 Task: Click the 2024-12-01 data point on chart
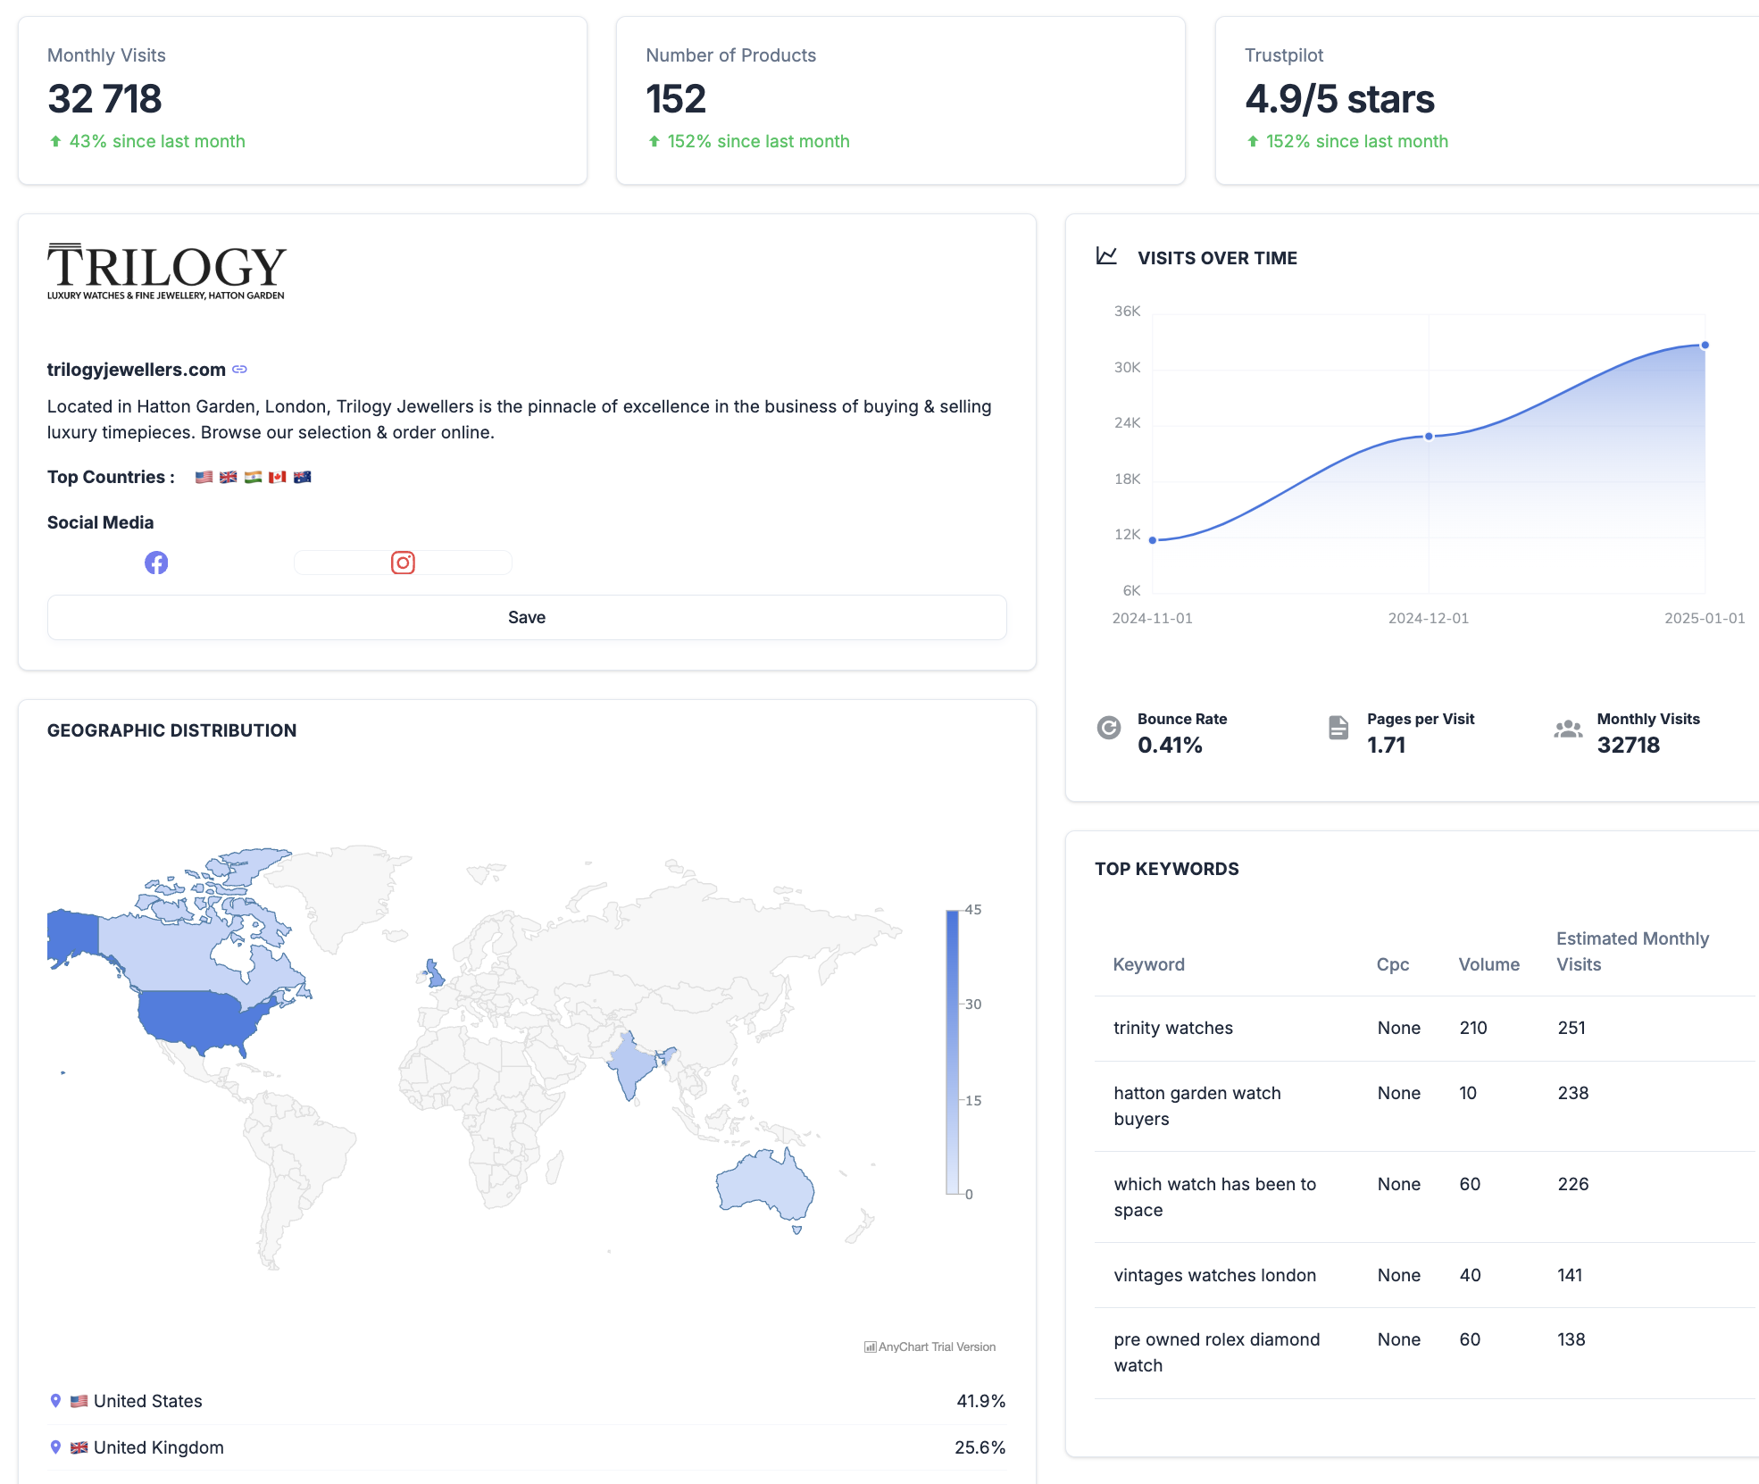tap(1429, 436)
